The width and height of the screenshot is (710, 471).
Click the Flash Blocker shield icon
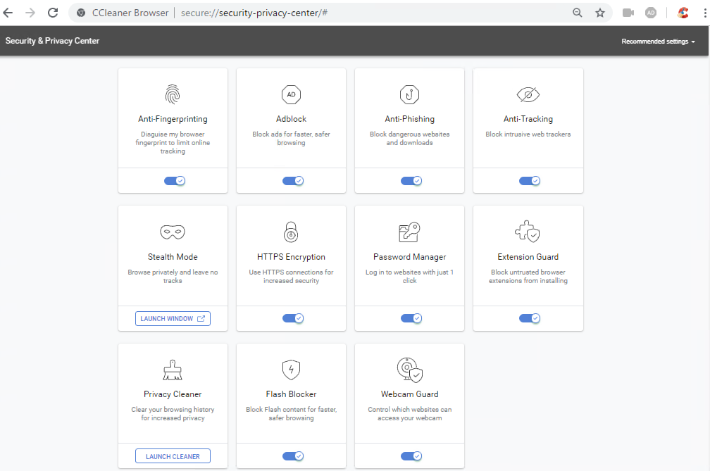tap(291, 370)
